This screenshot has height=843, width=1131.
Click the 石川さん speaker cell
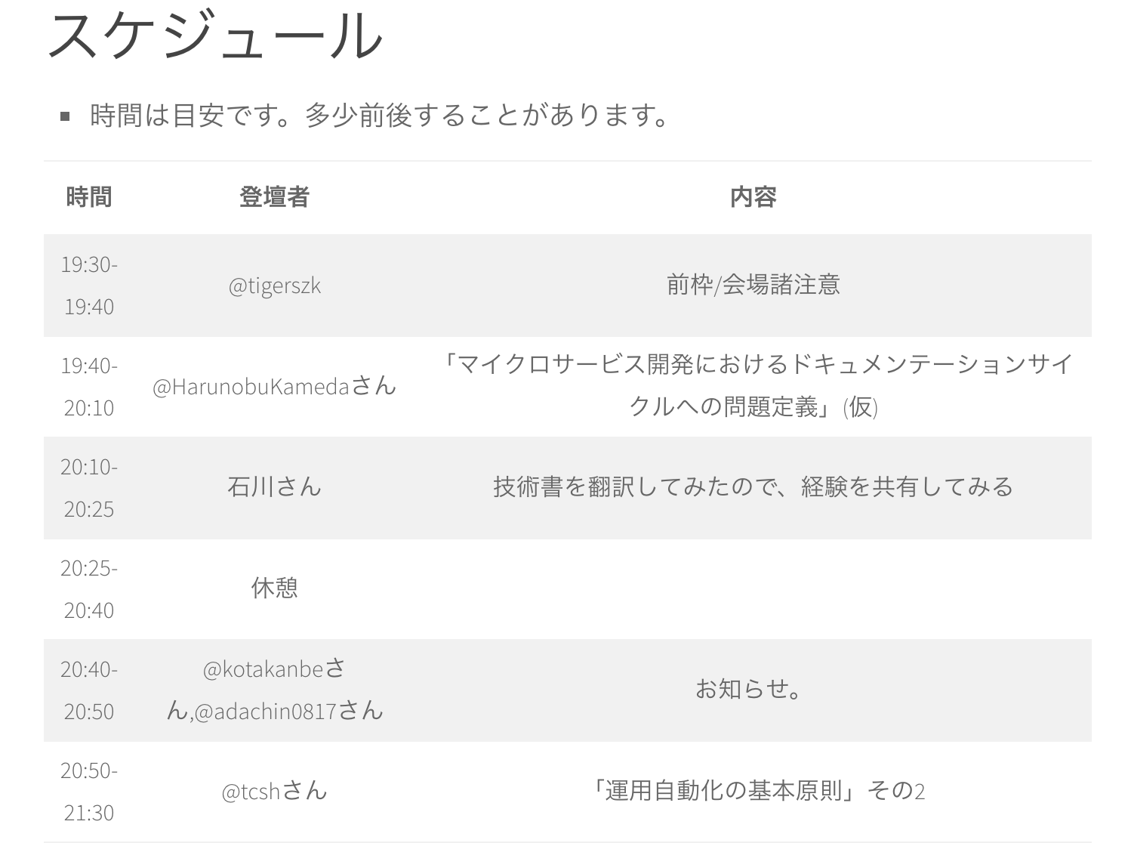tap(274, 487)
